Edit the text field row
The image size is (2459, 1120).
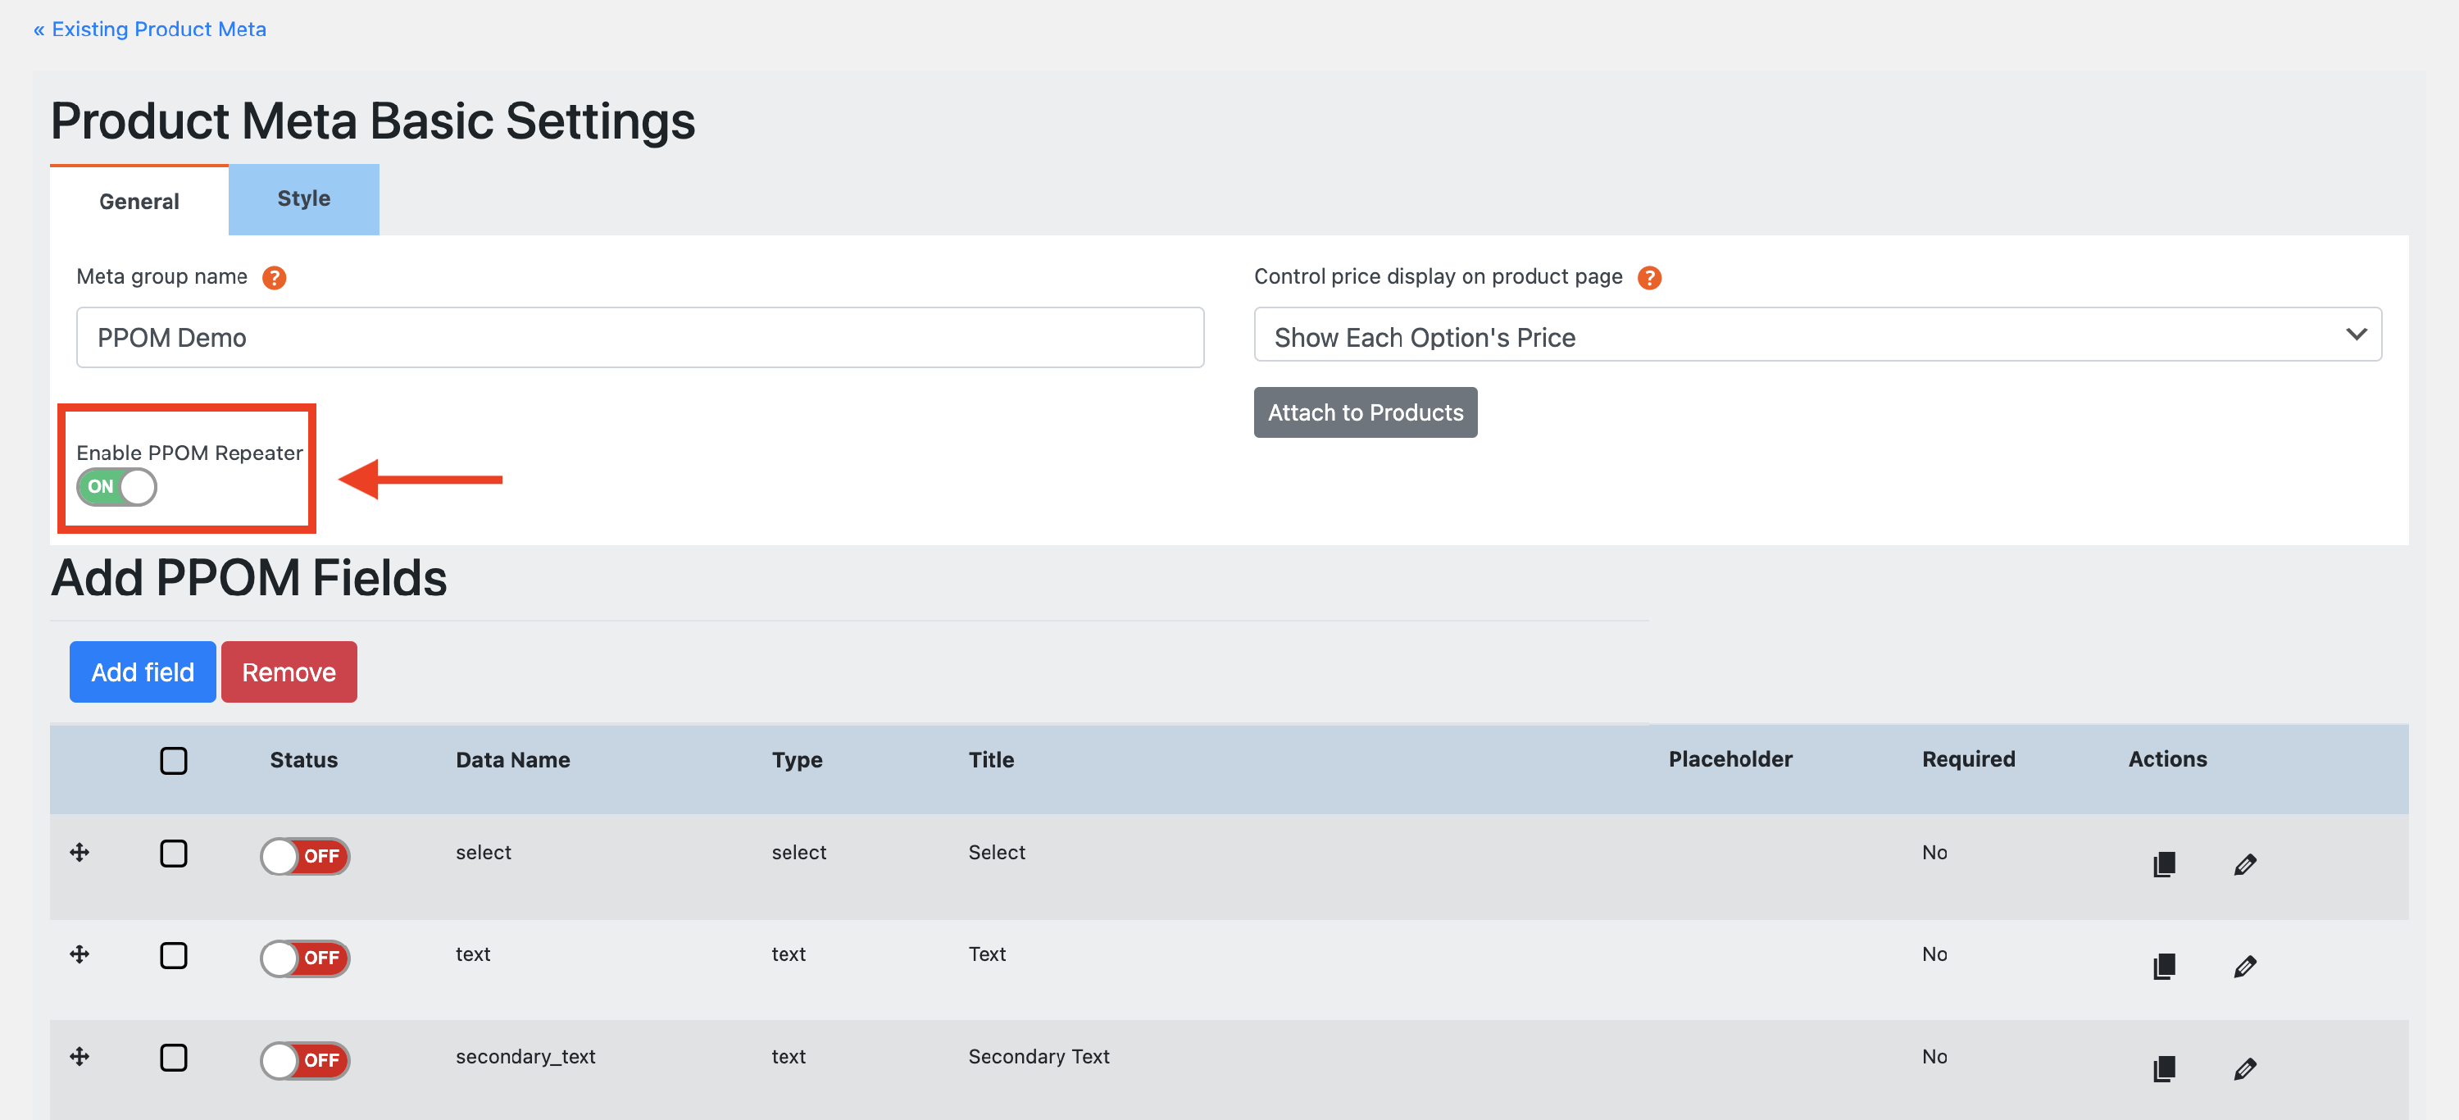click(2244, 967)
